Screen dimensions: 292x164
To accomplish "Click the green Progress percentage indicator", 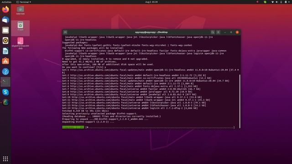I will coord(73,127).
